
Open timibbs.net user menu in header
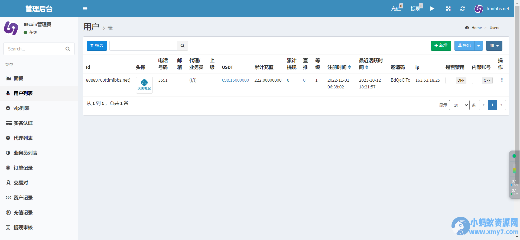[x=492, y=9]
